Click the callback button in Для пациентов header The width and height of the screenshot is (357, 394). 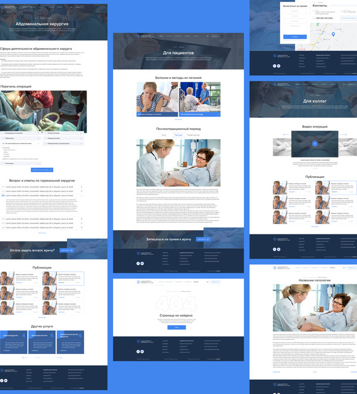click(x=215, y=36)
